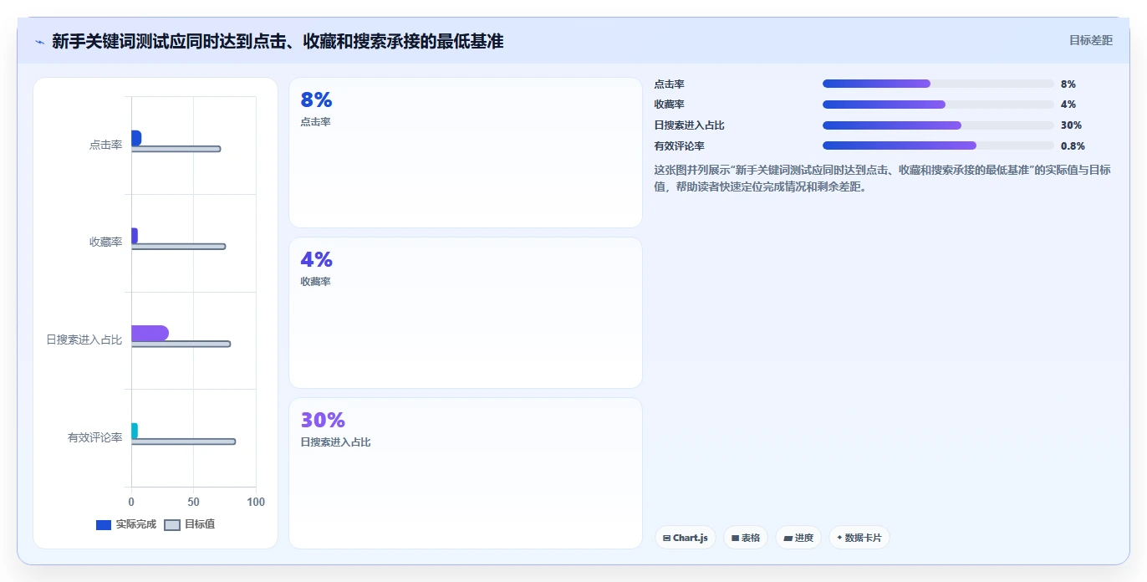The height and width of the screenshot is (582, 1147).
Task: Click the 收藏率 target bar in chart
Action: [178, 247]
